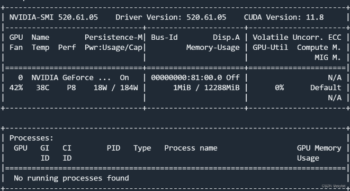Select the Bus-Id column header
Image resolution: width=350 pixels, height=191 pixels.
click(164, 37)
